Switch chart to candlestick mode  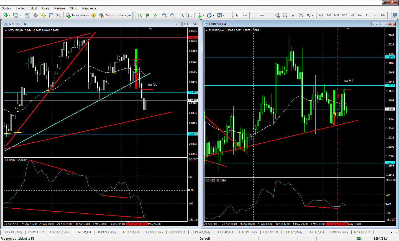pos(148,15)
